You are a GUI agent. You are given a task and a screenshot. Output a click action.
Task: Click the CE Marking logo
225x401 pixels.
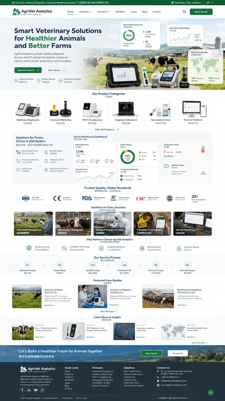[x=57, y=198]
